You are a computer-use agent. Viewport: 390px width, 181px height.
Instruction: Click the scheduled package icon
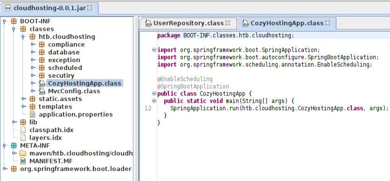pyautogui.click(x=42, y=68)
